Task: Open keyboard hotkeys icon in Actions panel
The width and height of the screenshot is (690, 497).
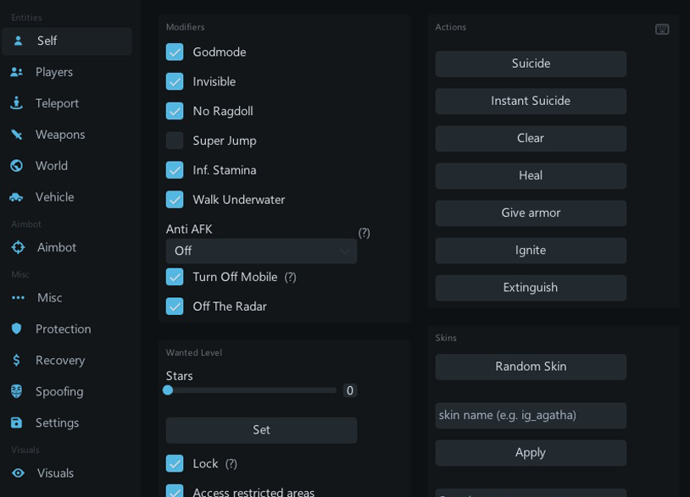Action: click(662, 30)
